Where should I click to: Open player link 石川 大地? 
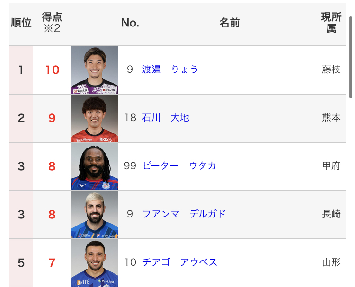166,118
